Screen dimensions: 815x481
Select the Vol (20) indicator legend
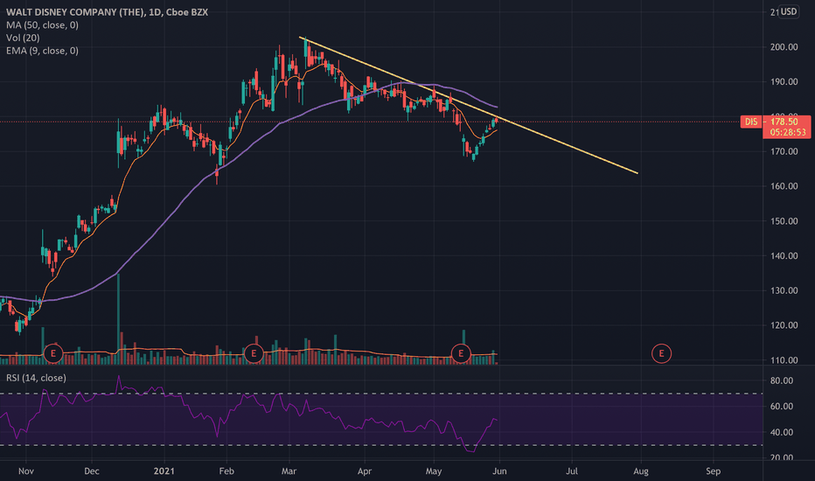click(23, 38)
